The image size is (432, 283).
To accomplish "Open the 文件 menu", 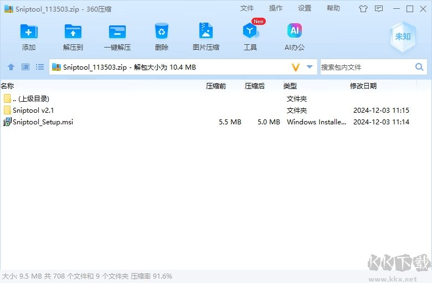I will click(x=246, y=8).
